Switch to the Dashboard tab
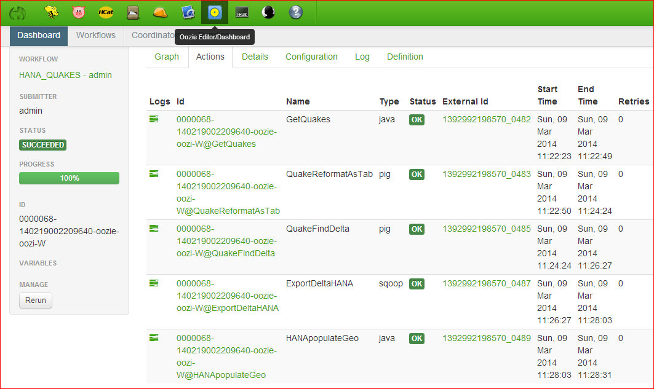 [x=39, y=36]
